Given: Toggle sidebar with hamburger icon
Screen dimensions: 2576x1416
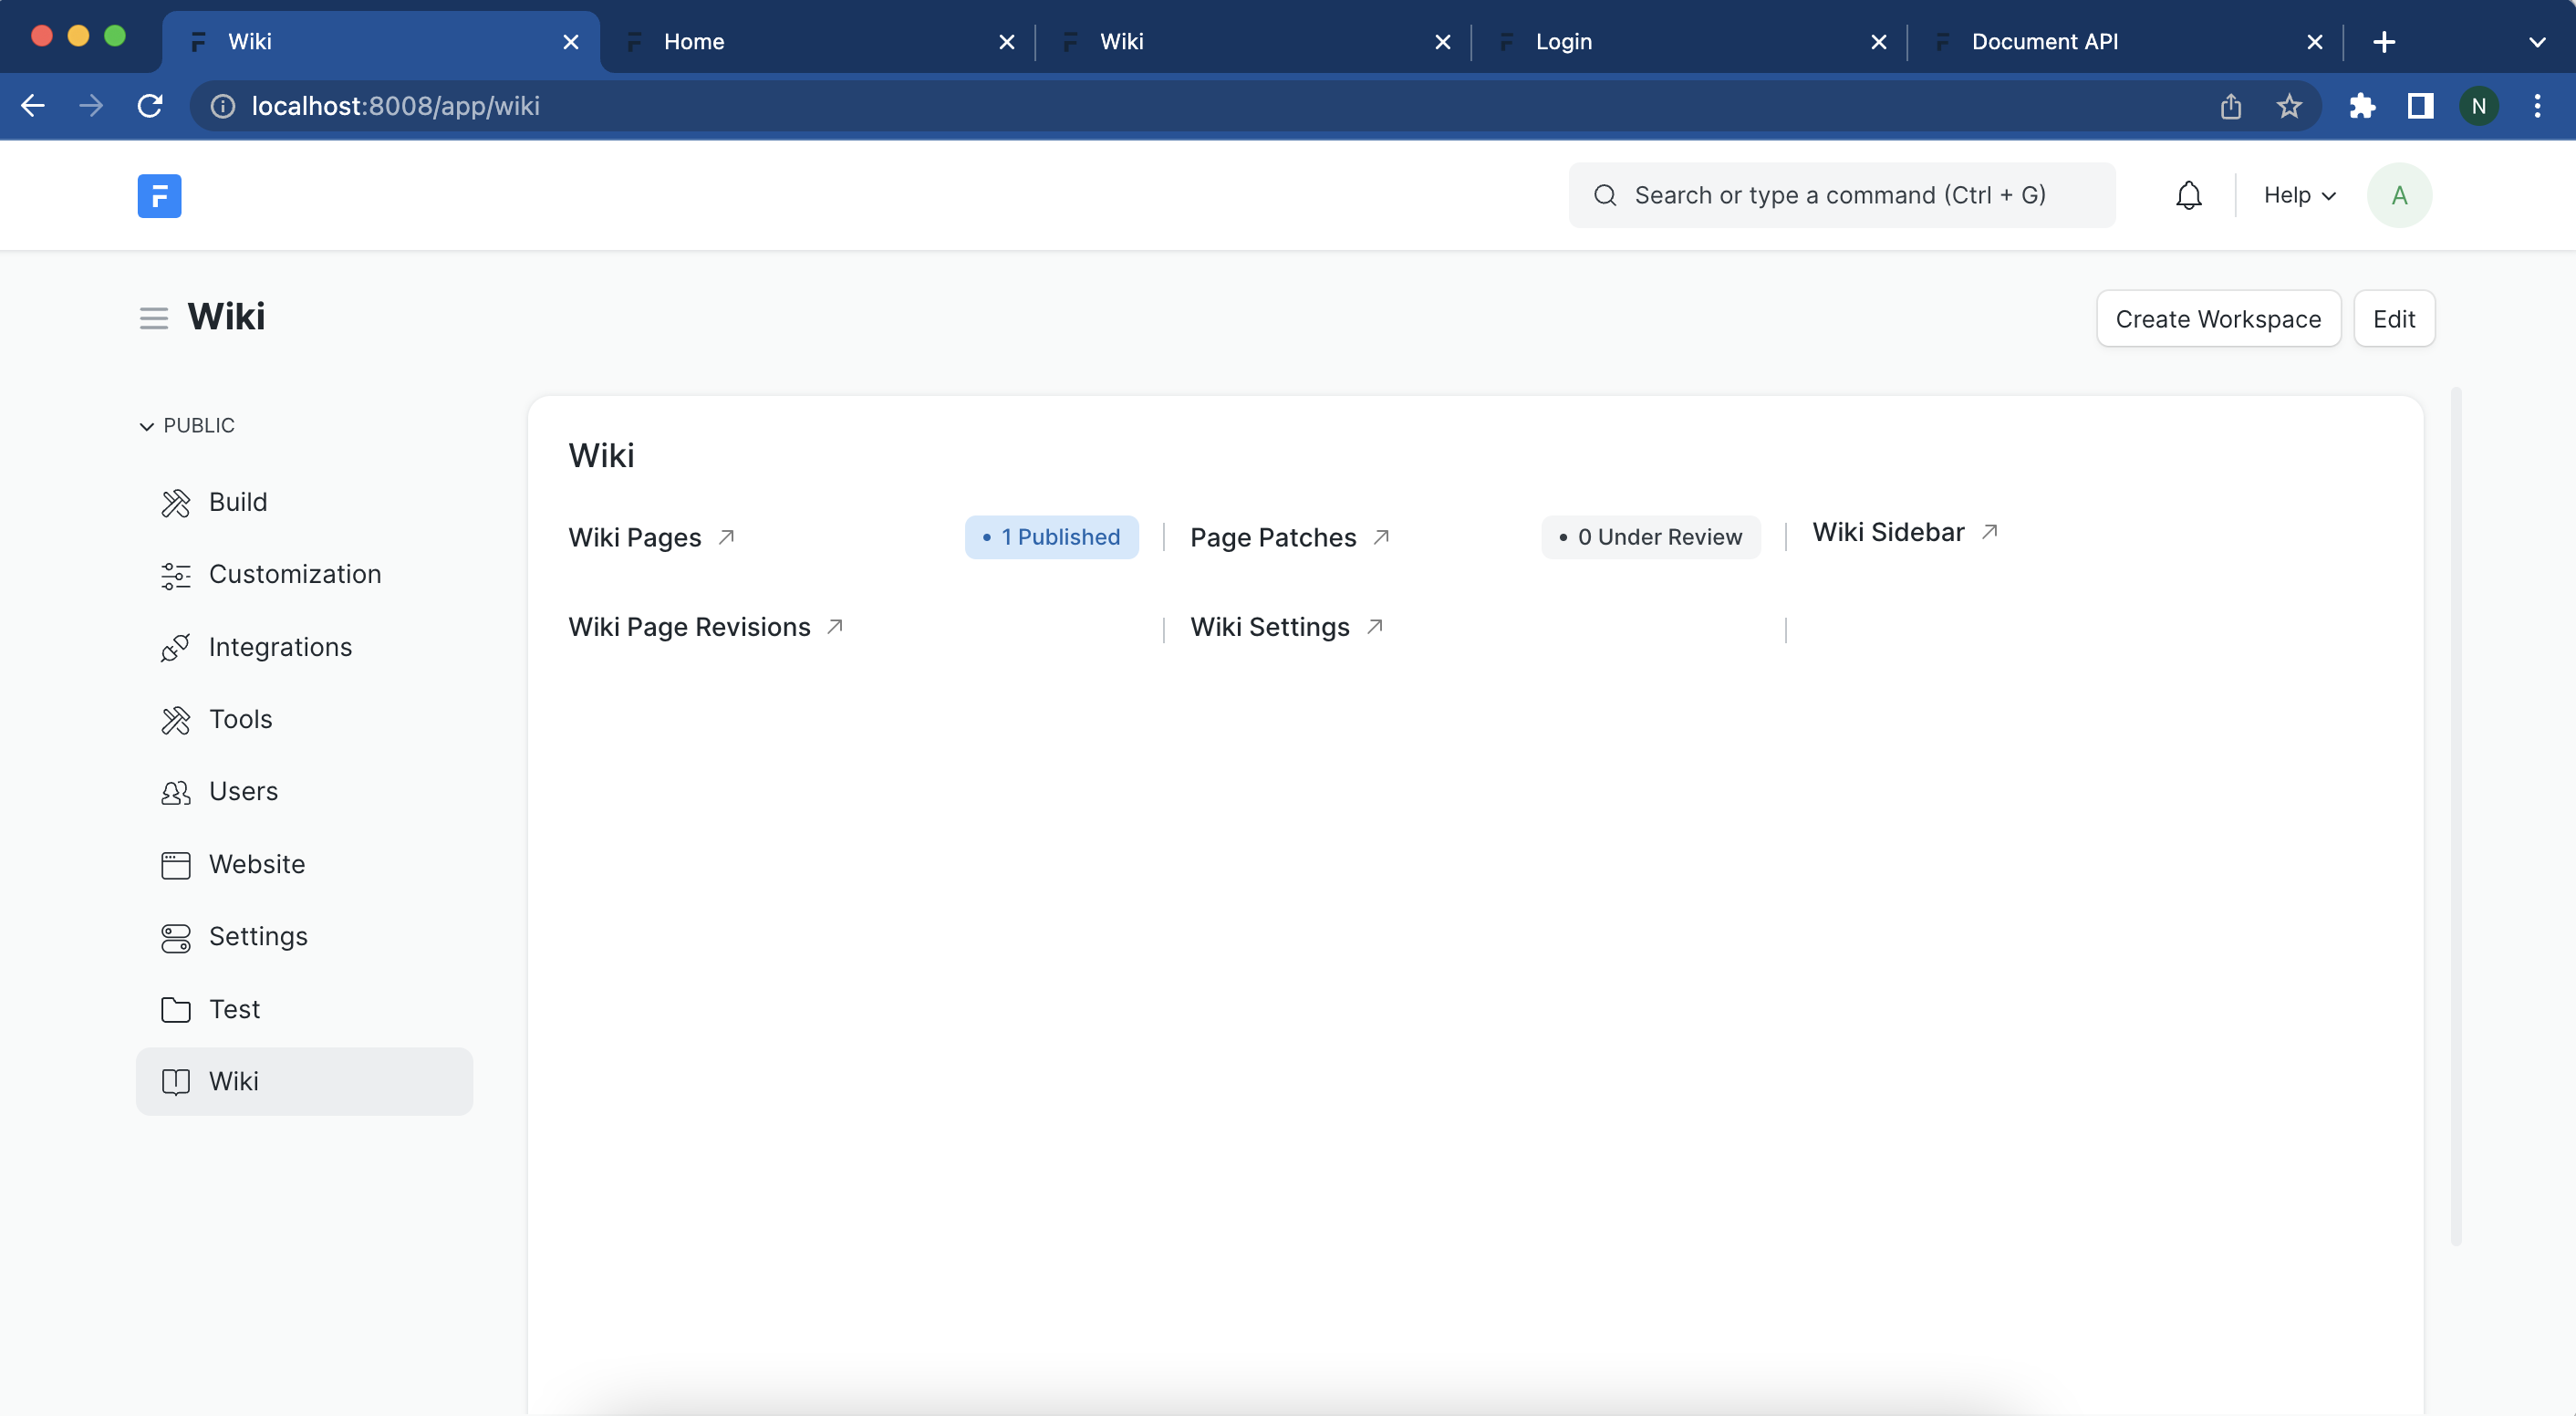Looking at the screenshot, I should point(153,318).
